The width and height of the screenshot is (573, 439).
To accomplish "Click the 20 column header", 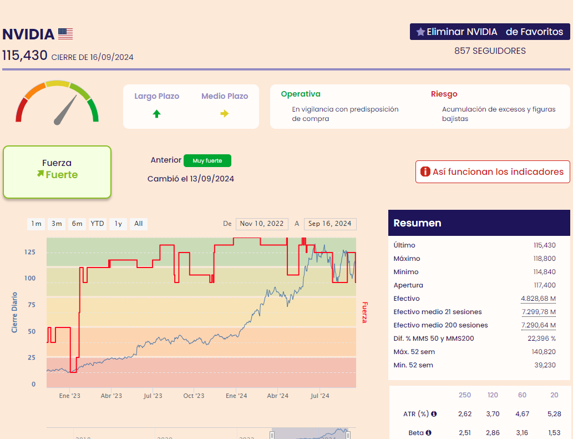I will click(554, 395).
